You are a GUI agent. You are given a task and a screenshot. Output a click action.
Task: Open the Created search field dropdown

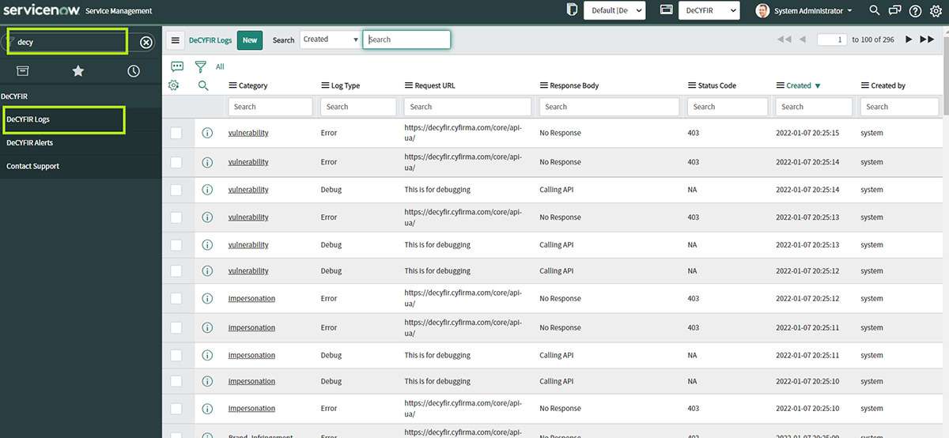coord(330,40)
